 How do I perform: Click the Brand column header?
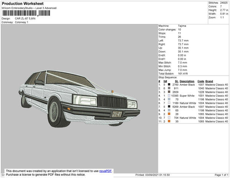pos(209,81)
